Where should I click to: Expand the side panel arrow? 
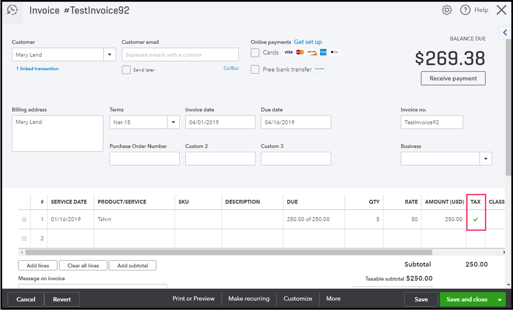tap(505, 32)
